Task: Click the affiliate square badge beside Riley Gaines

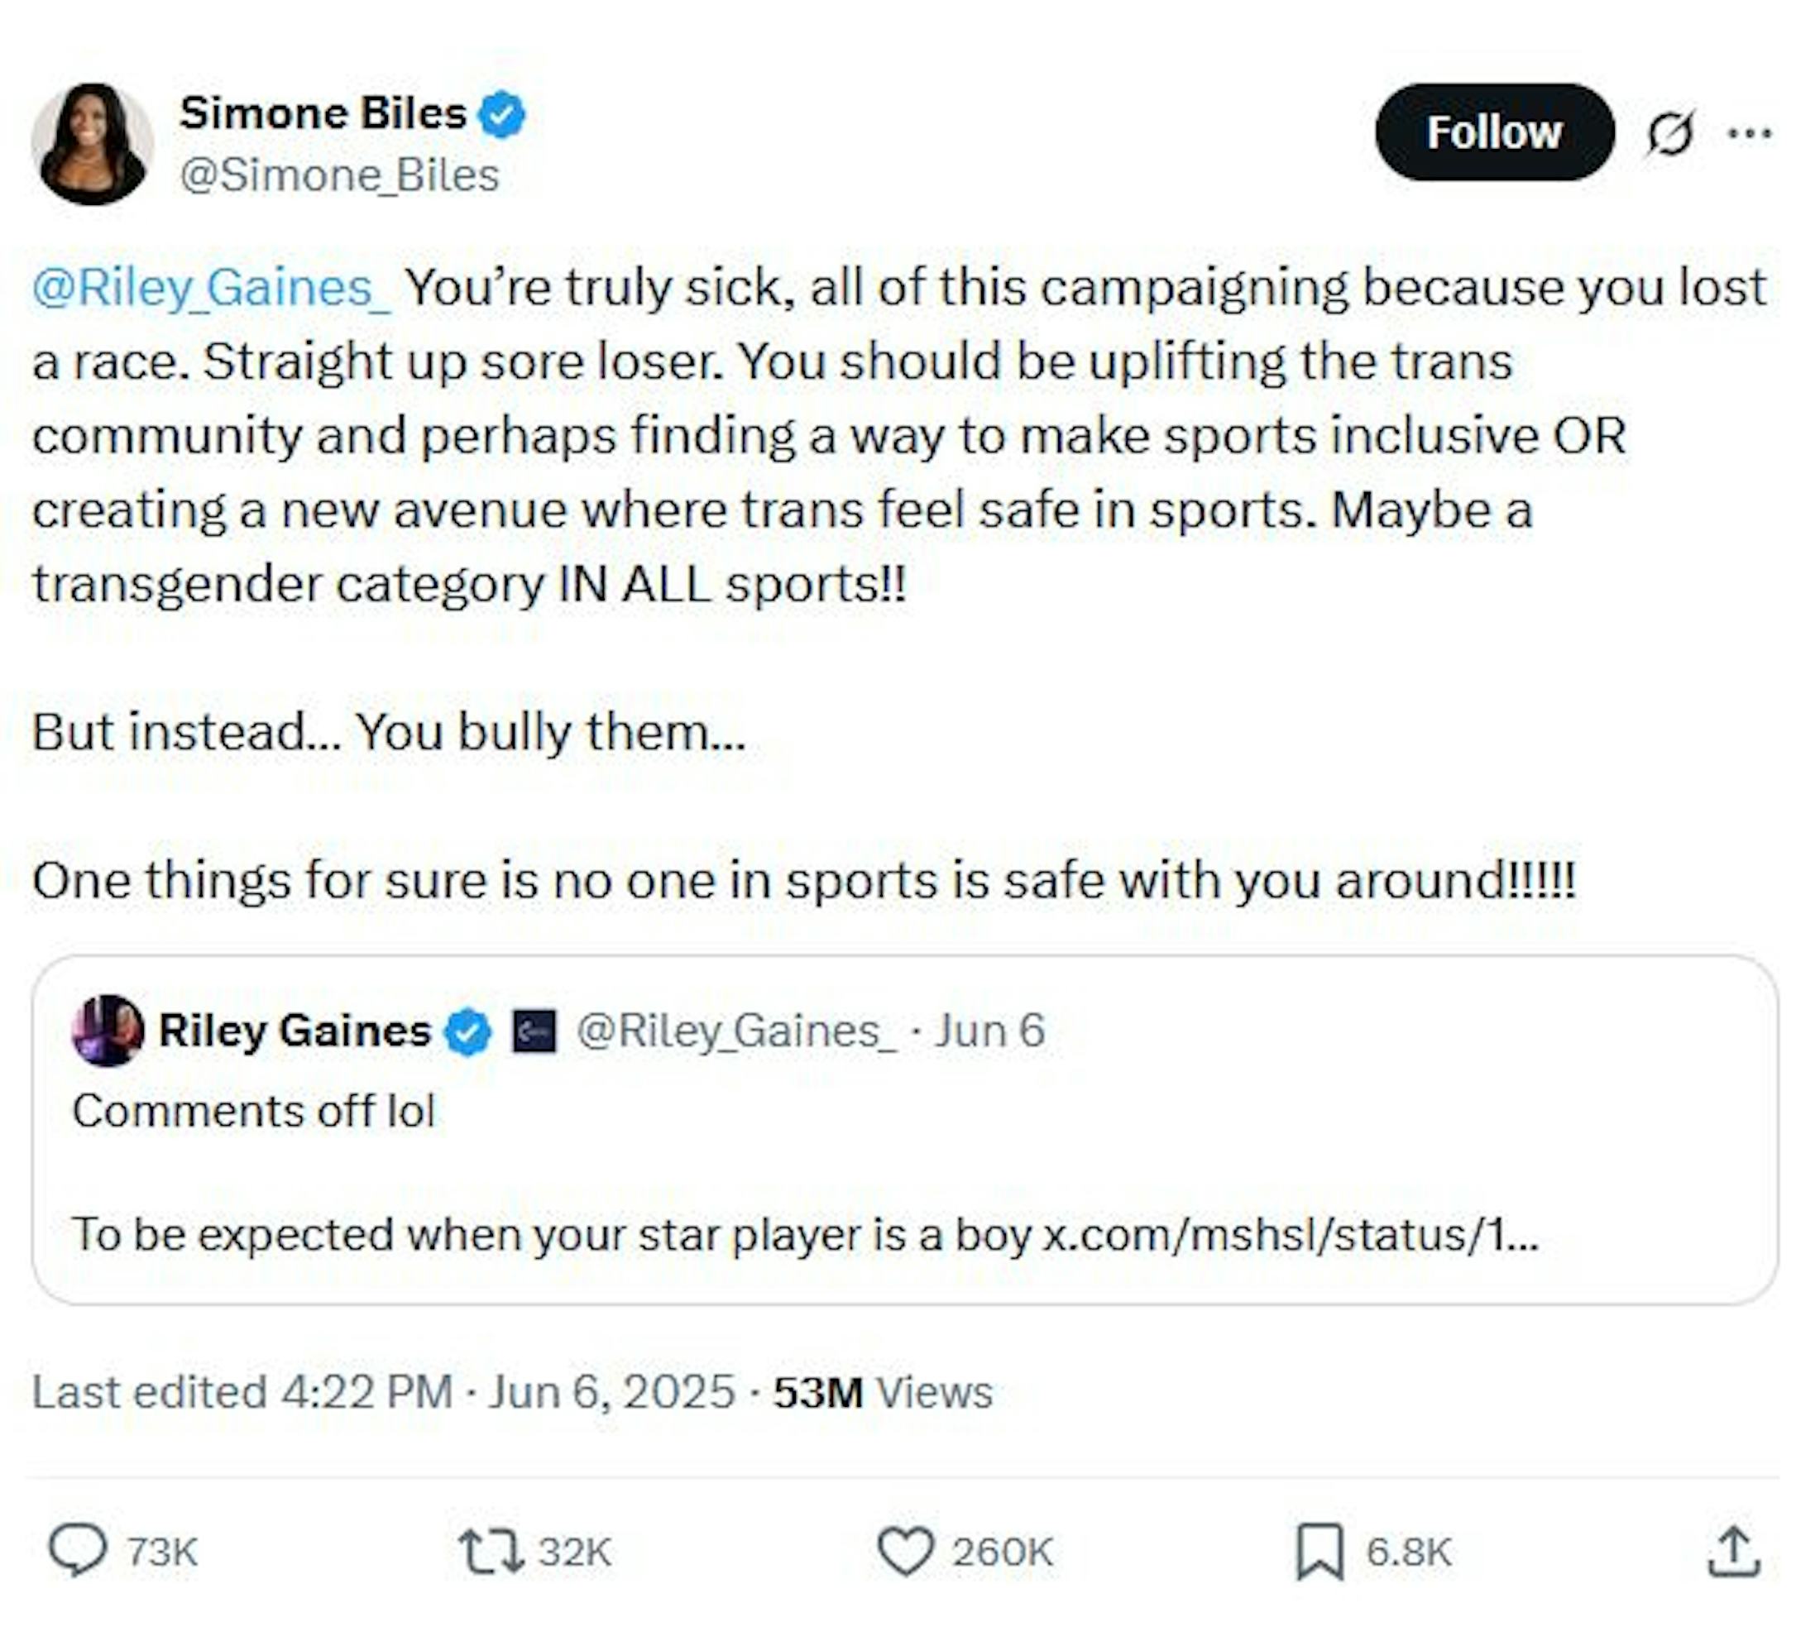Action: coord(534,1031)
